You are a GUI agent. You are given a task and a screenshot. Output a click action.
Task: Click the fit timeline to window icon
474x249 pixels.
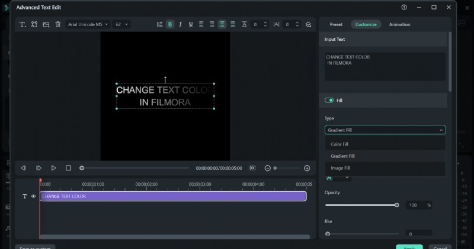[252, 168]
